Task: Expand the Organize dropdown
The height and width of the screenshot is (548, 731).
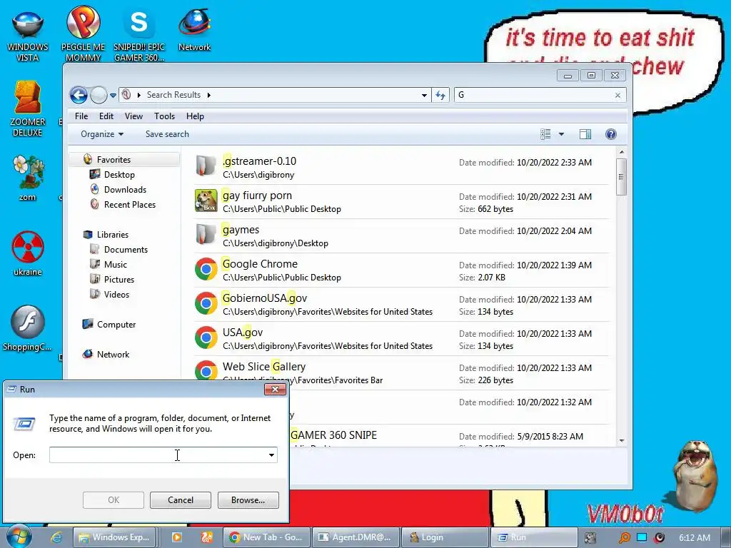Action: (102, 134)
